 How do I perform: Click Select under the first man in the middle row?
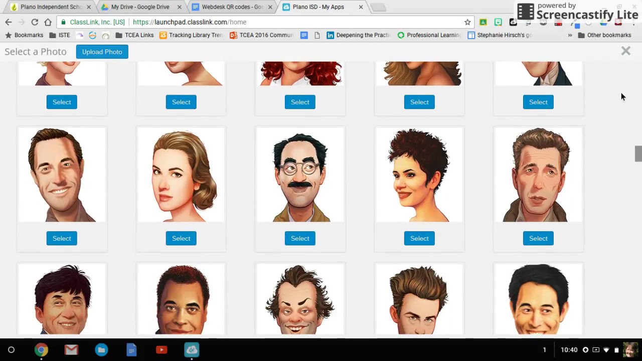coord(62,238)
